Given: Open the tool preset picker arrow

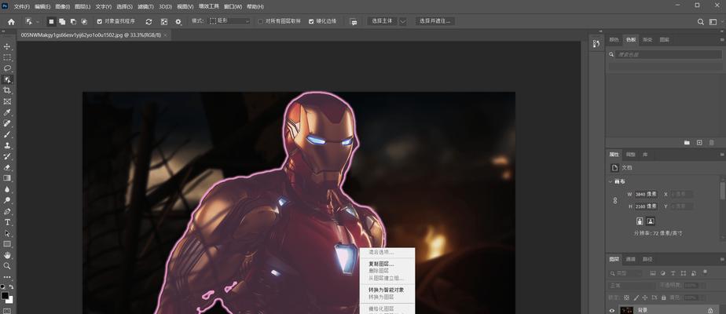Looking at the screenshot, I should (x=38, y=22).
